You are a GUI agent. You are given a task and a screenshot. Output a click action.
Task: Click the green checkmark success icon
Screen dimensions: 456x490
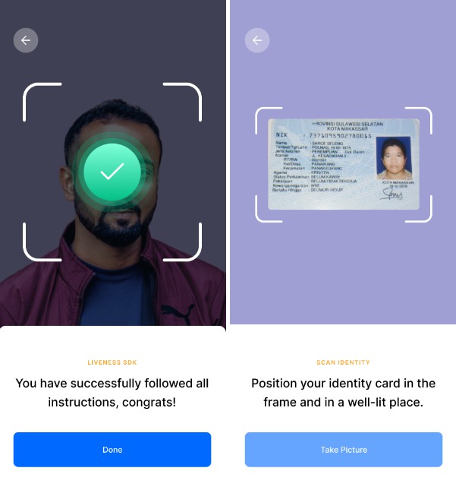pyautogui.click(x=112, y=172)
